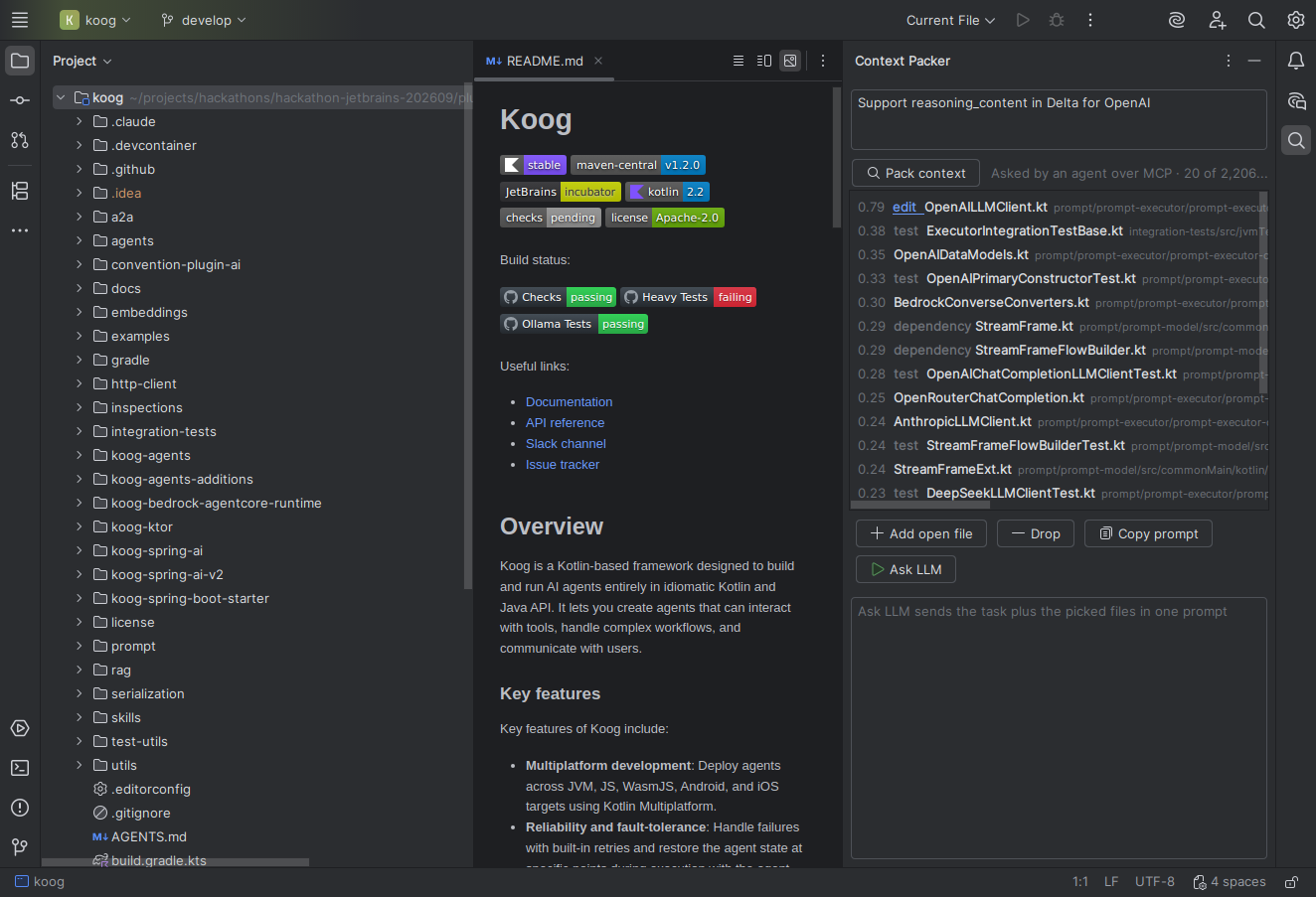Open the Services tool window
1316x897 pixels.
click(20, 728)
